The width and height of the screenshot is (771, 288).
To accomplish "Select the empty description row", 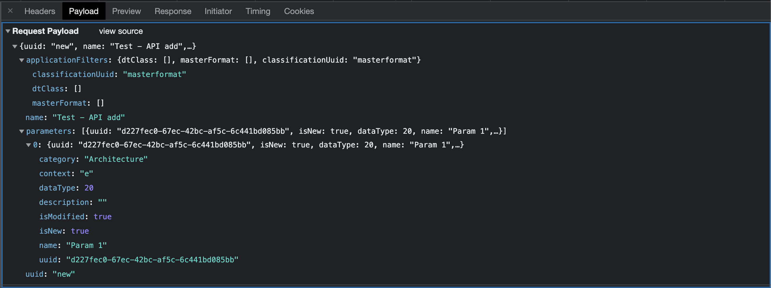I will click(73, 202).
